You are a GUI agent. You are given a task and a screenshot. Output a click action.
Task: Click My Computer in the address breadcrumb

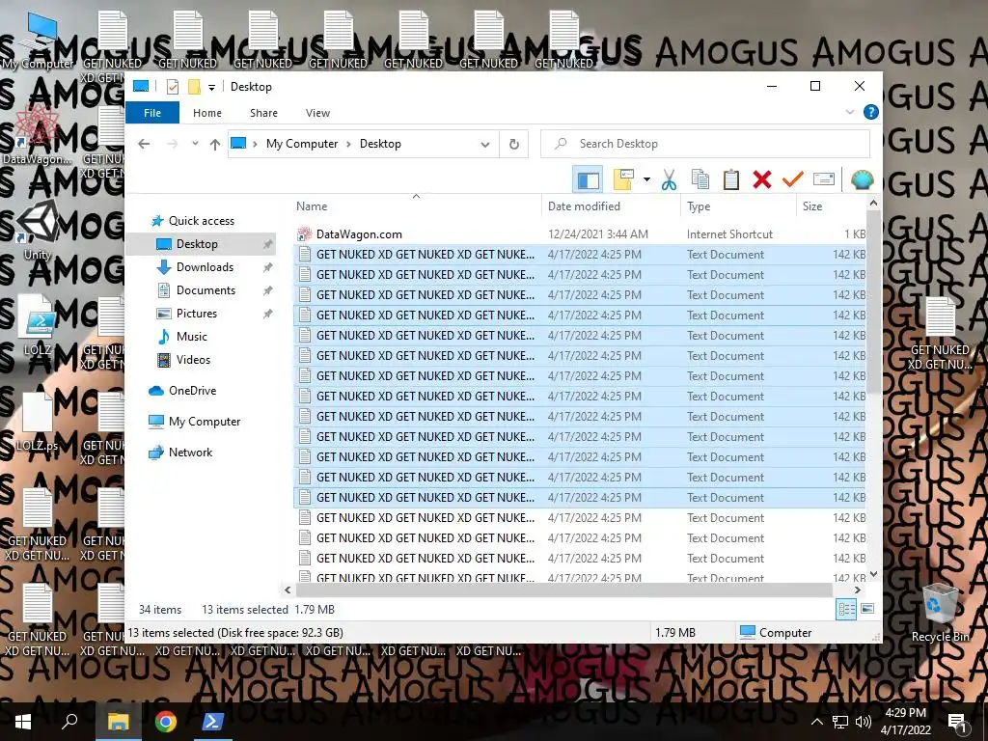tap(302, 144)
